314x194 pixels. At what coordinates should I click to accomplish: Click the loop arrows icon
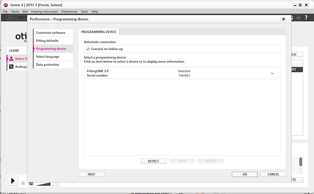pyautogui.click(x=31, y=184)
